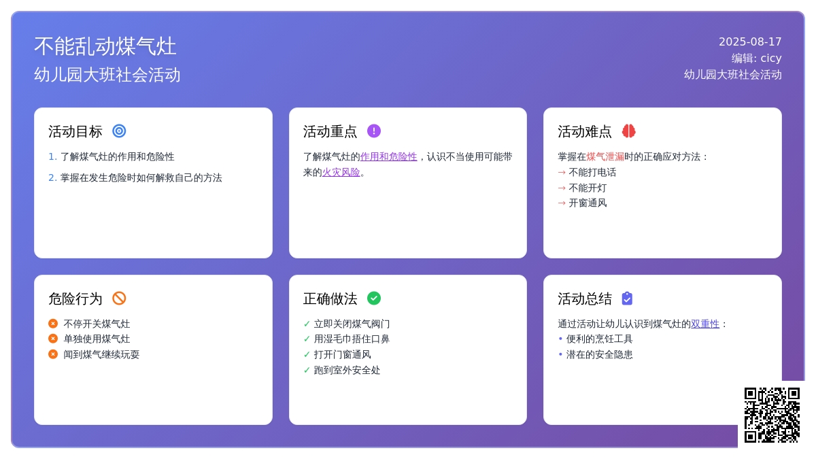Click the 活动重点 card heading
The image size is (816, 459).
tap(330, 131)
